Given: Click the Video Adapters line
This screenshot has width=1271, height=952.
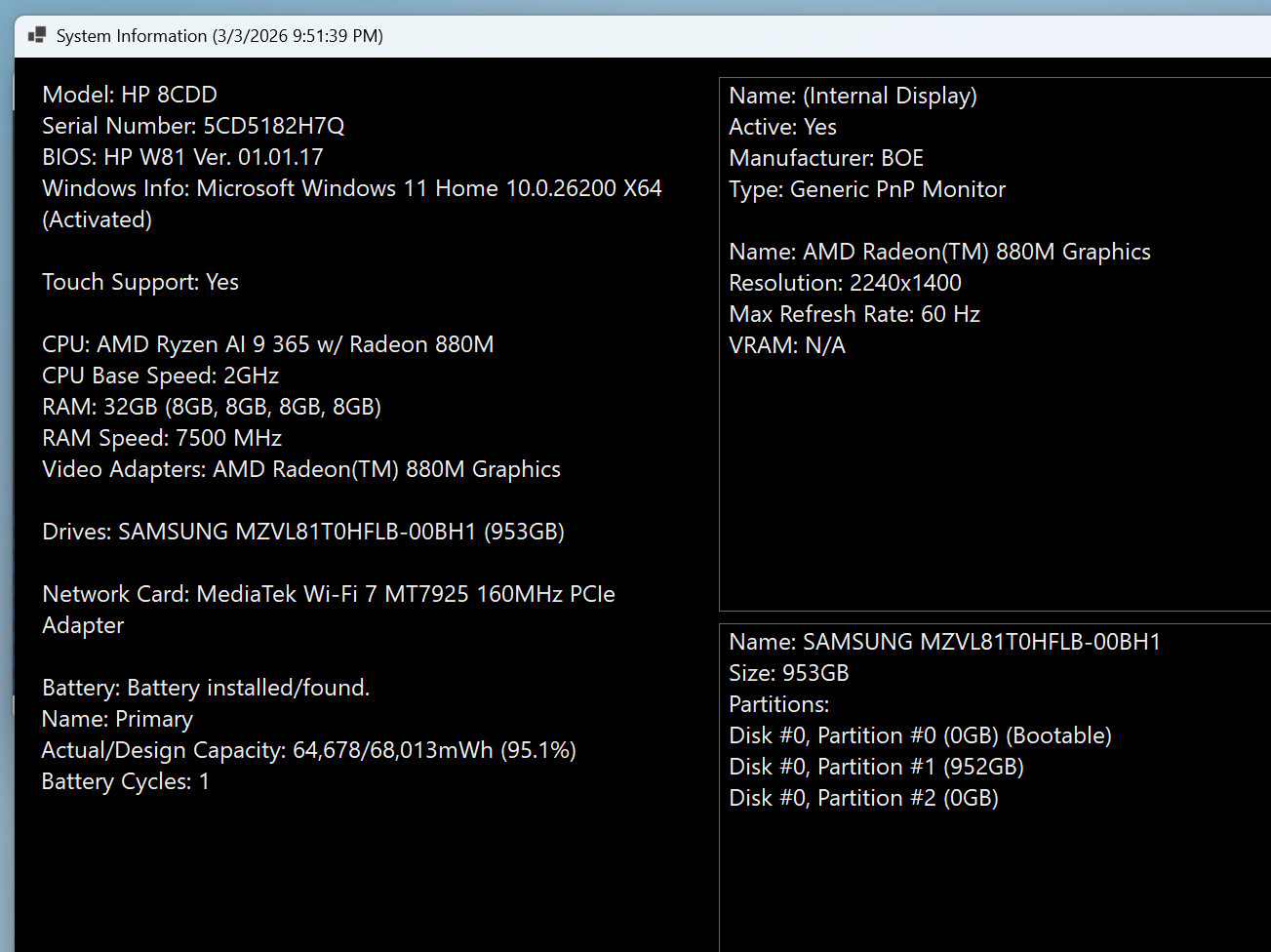Looking at the screenshot, I should (x=301, y=469).
